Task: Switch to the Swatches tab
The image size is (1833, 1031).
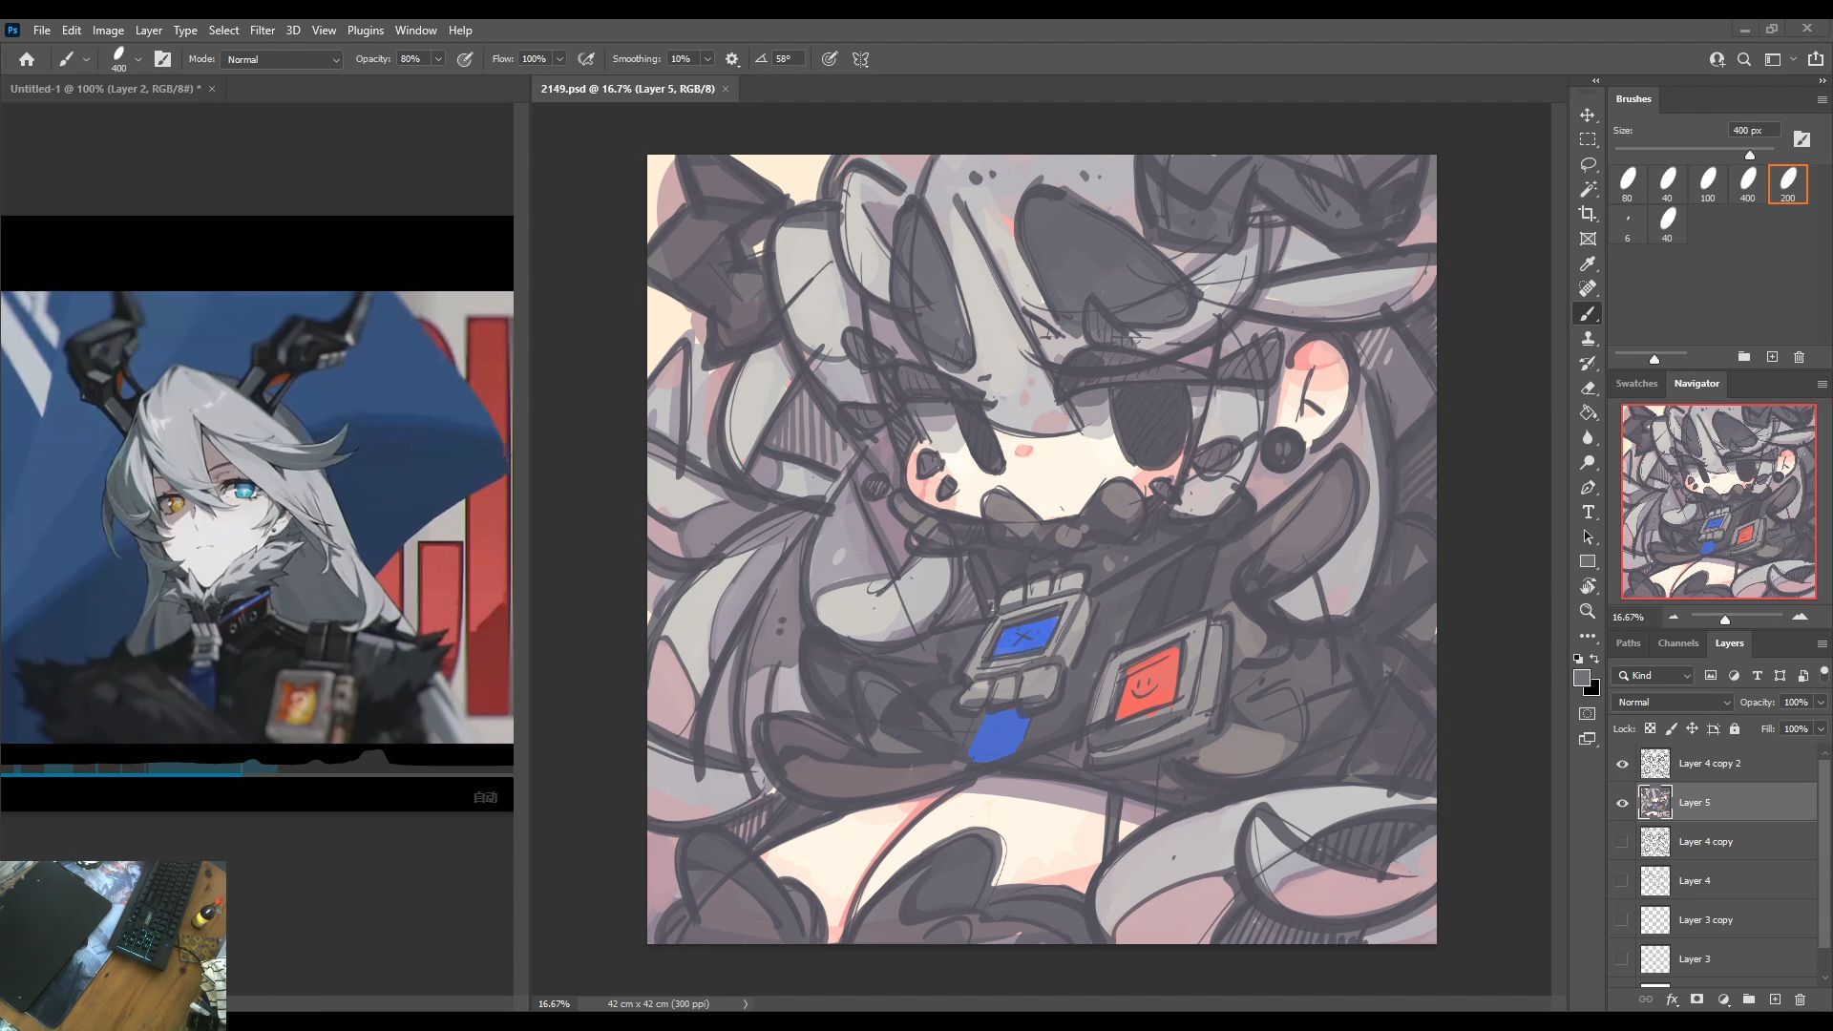Action: 1636,384
